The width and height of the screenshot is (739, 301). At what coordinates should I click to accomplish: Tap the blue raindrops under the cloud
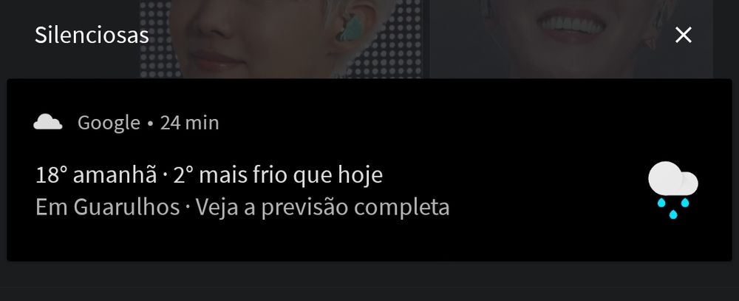click(673, 208)
